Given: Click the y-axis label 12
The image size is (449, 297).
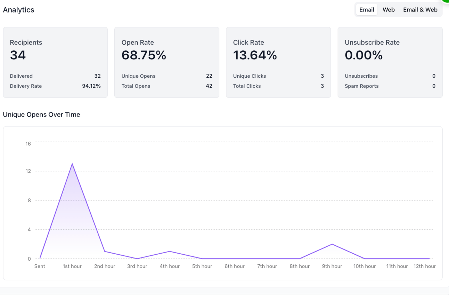Looking at the screenshot, I should click(x=28, y=171).
